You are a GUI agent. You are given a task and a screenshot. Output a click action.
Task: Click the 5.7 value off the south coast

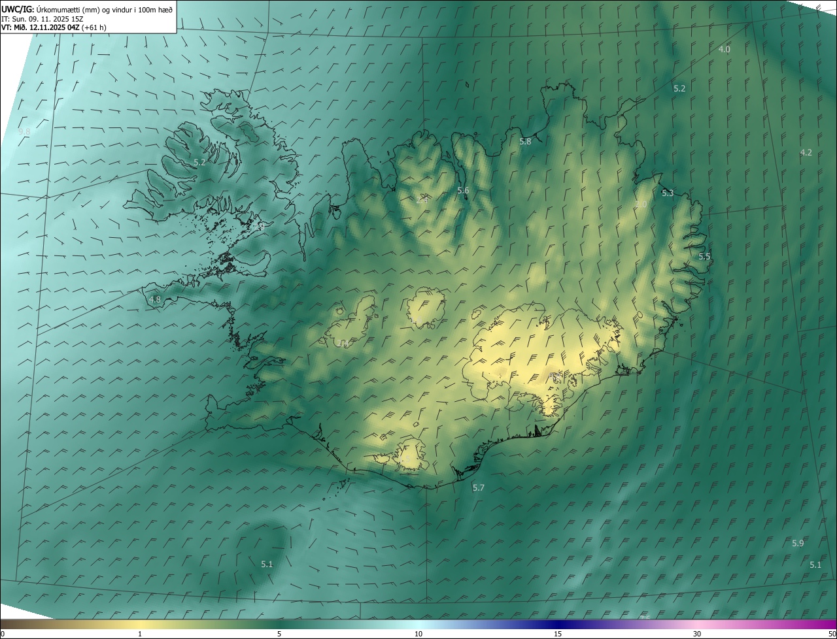click(479, 487)
